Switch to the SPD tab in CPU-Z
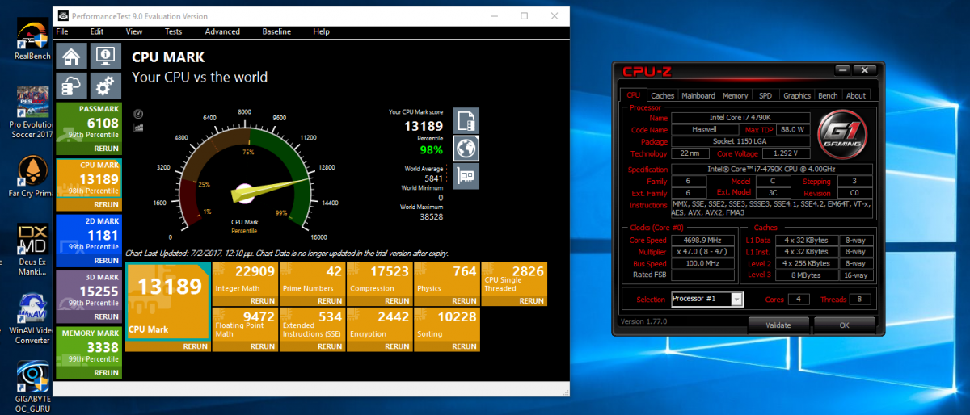The height and width of the screenshot is (415, 970). 765,95
